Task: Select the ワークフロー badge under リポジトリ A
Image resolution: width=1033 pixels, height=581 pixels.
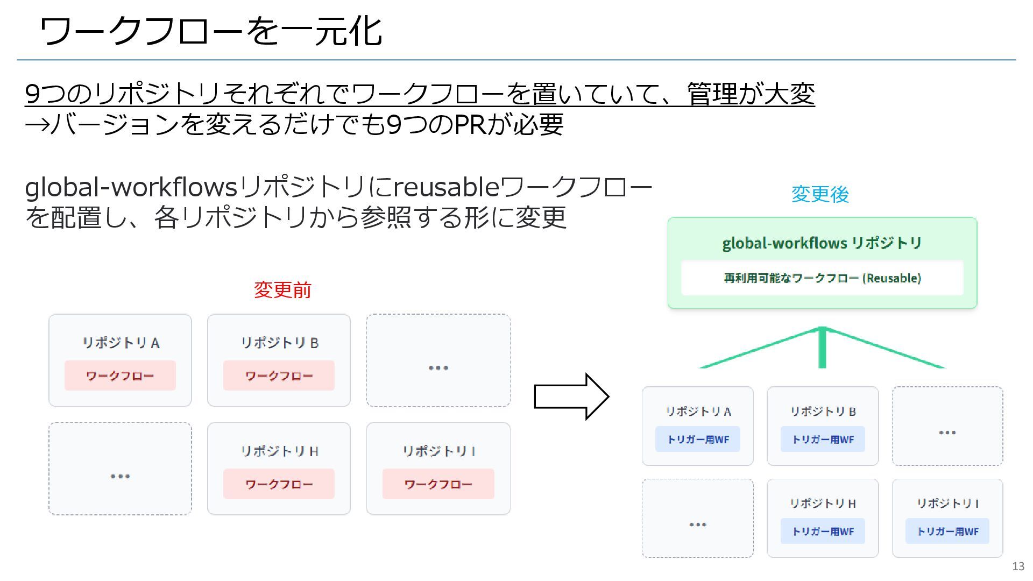Action: click(x=120, y=375)
